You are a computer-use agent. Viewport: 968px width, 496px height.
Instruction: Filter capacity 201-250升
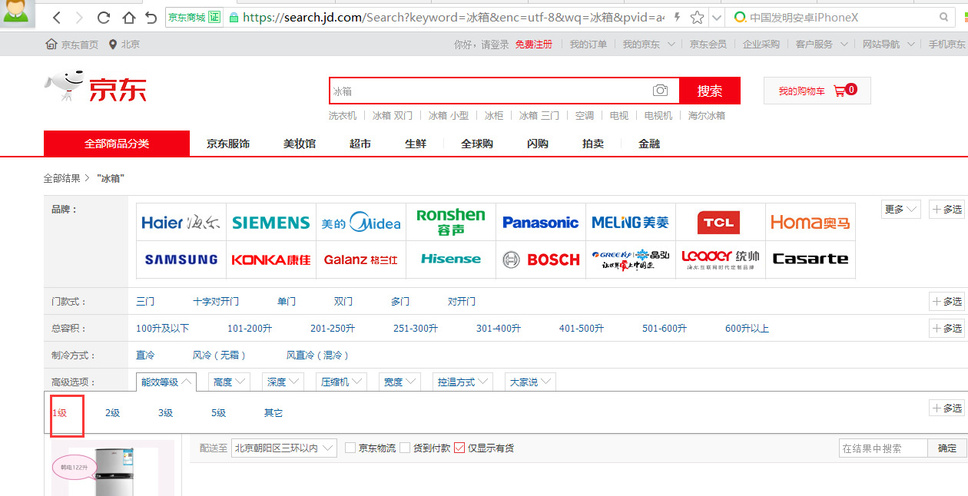point(333,329)
